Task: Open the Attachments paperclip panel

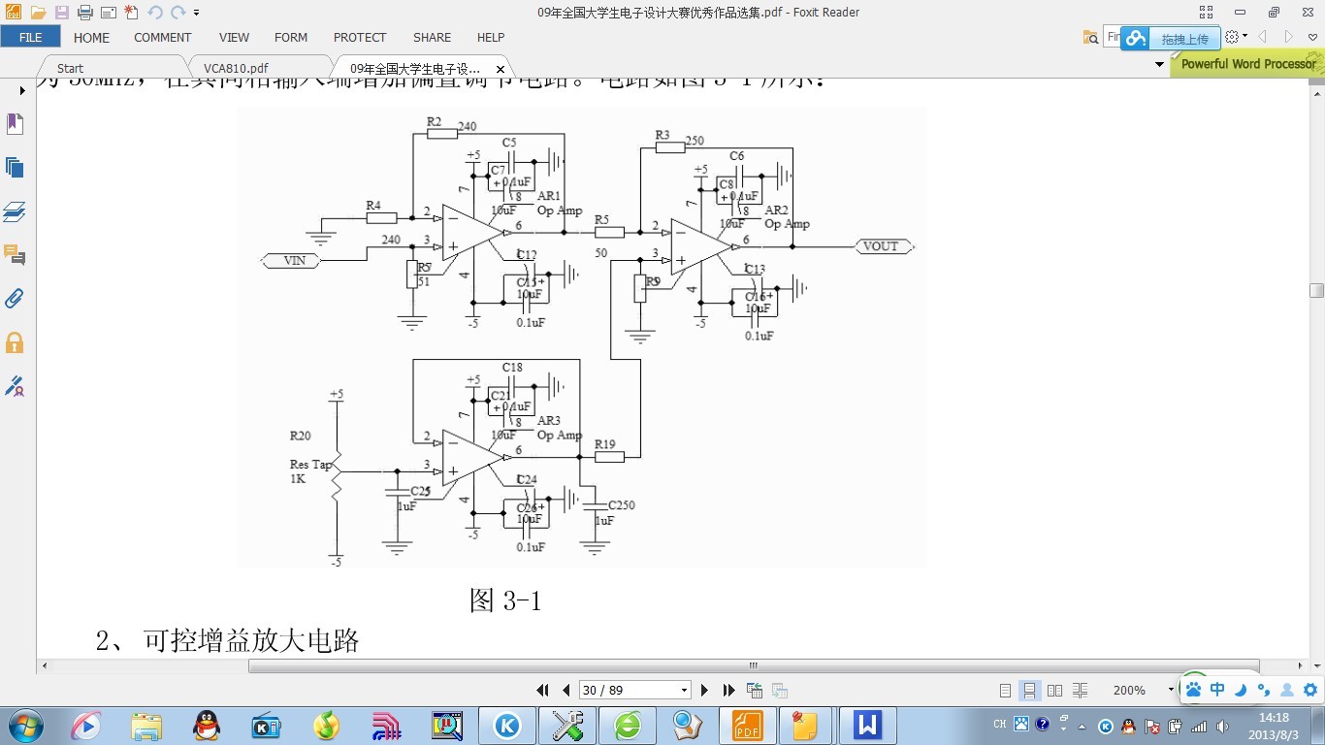Action: tap(15, 298)
